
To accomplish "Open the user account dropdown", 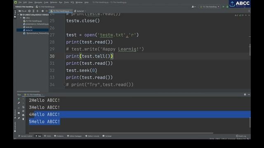I will pos(193,7).
